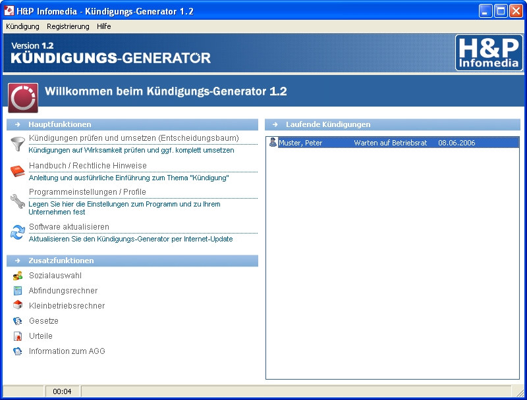Click the H&P Infomedia logo
The width and height of the screenshot is (527, 400).
coord(489,53)
